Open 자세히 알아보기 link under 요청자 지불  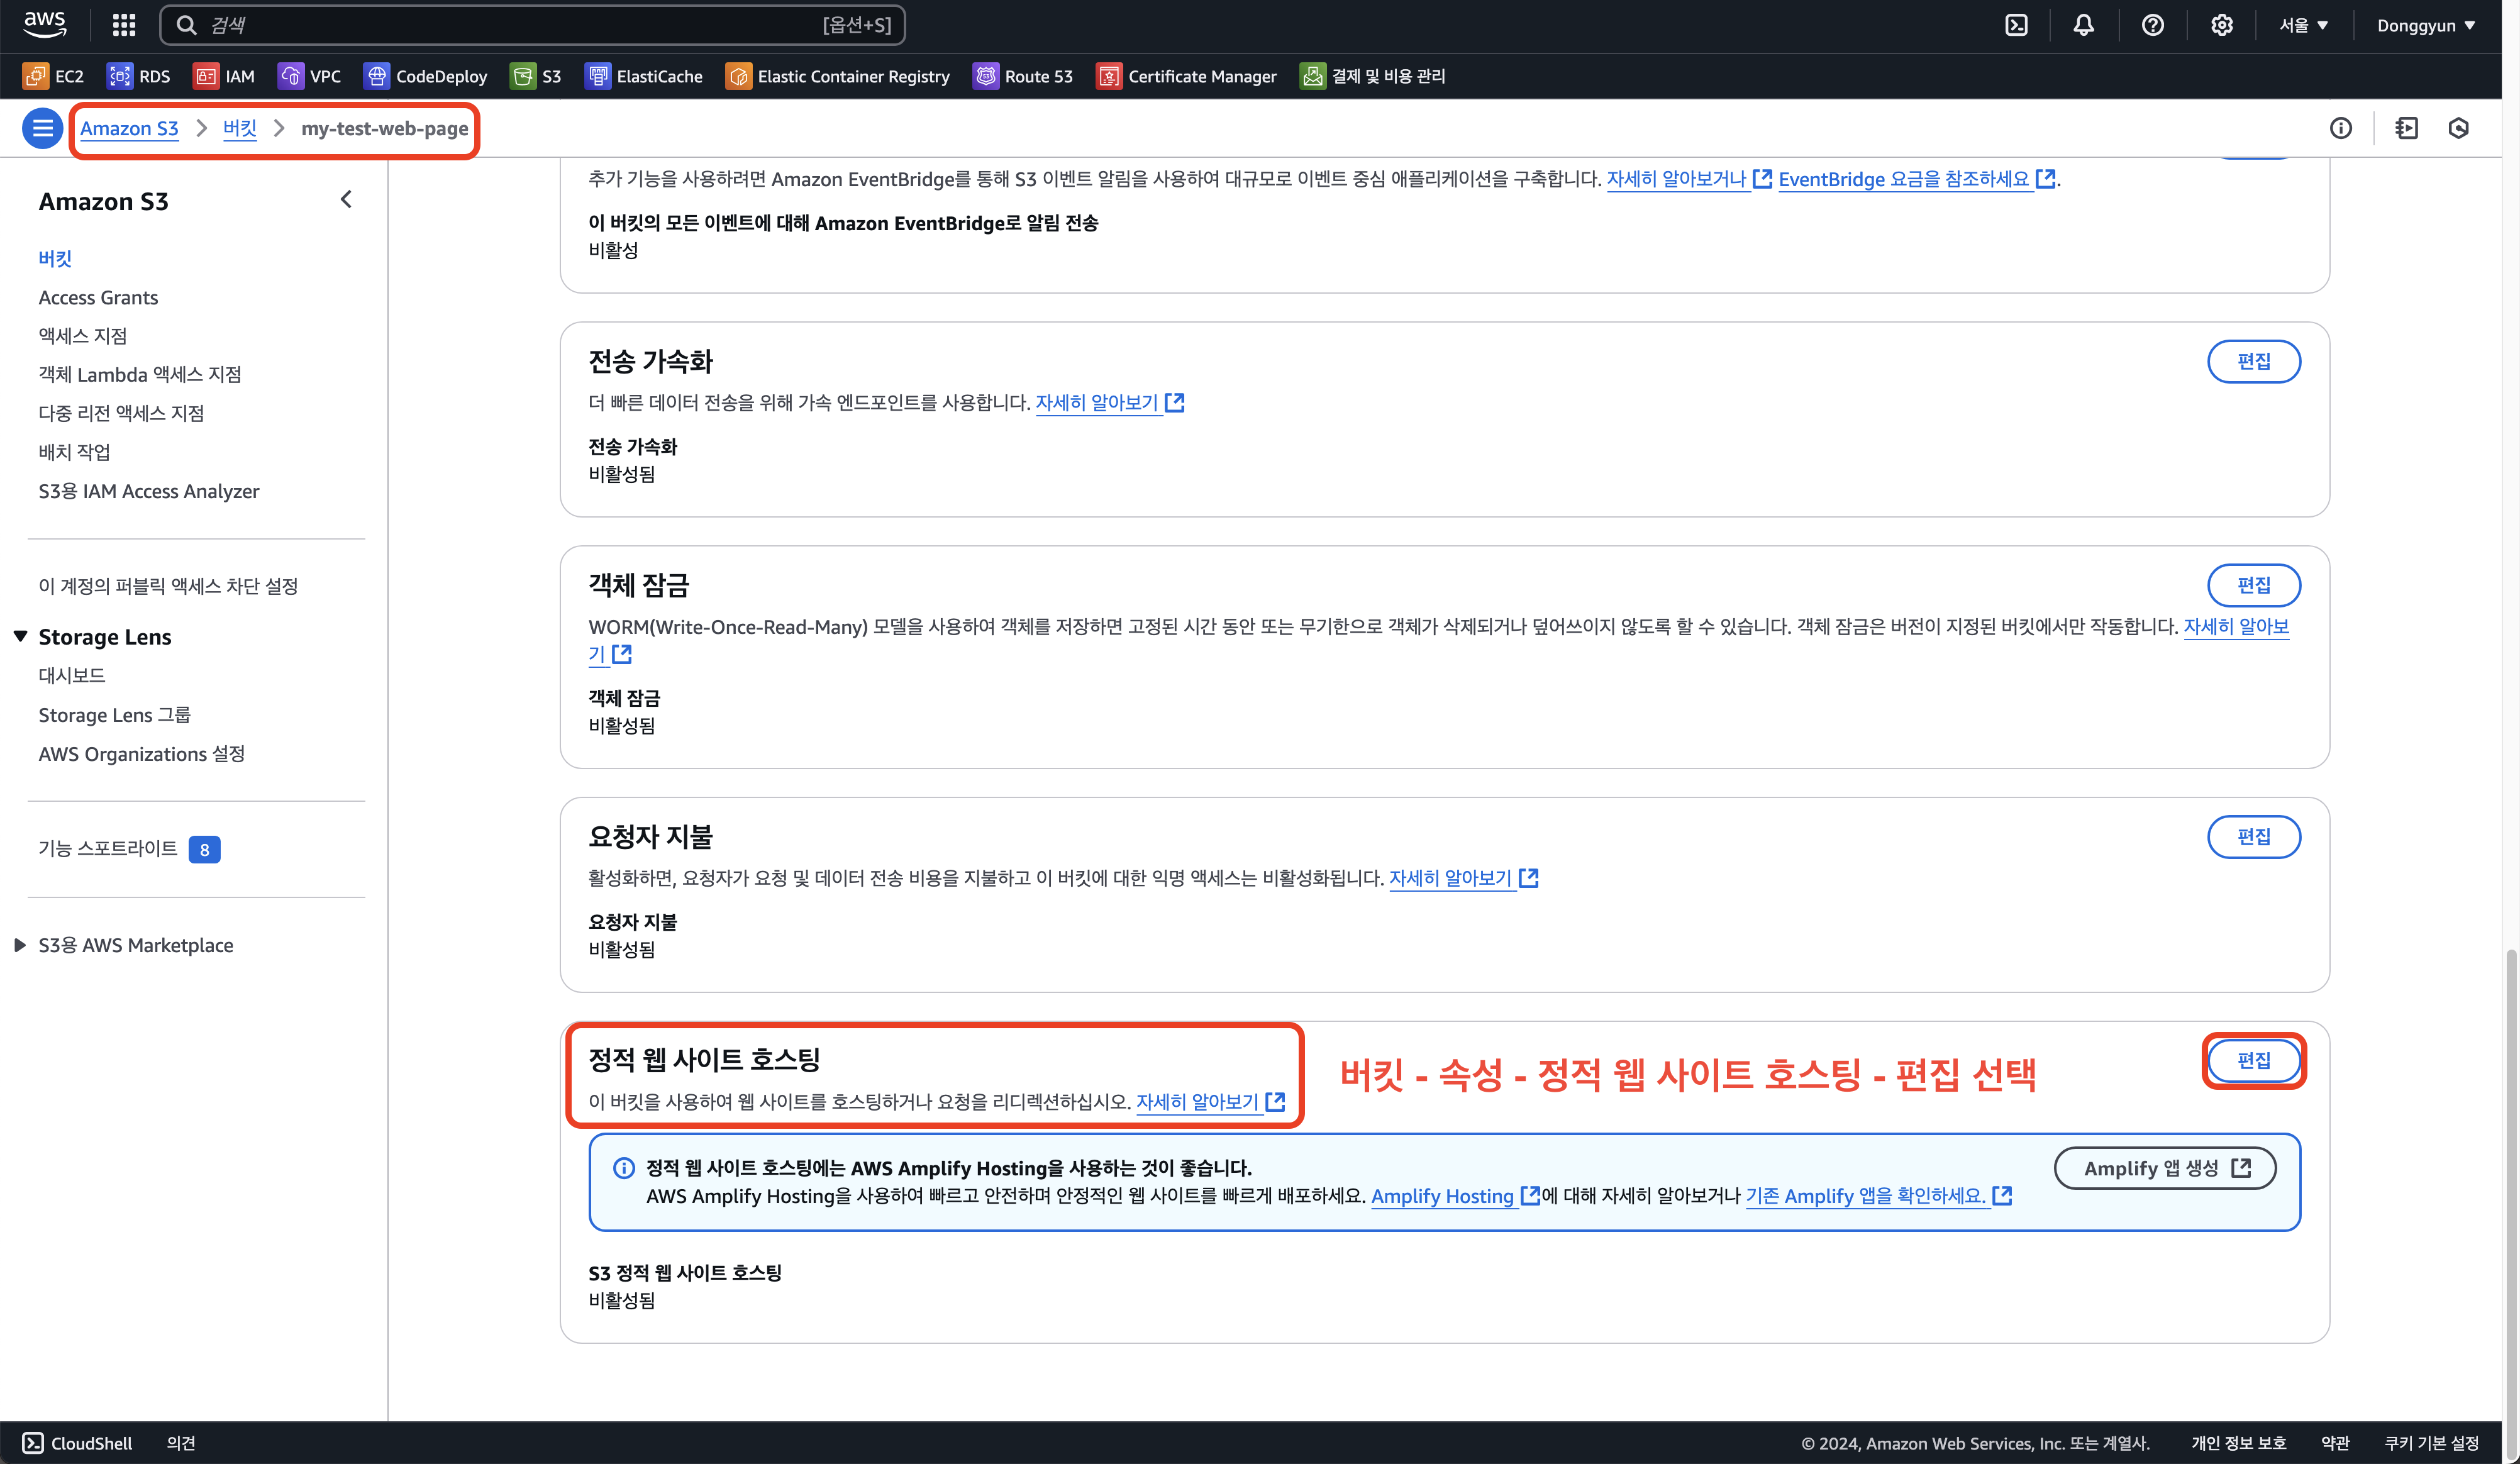click(x=1464, y=878)
